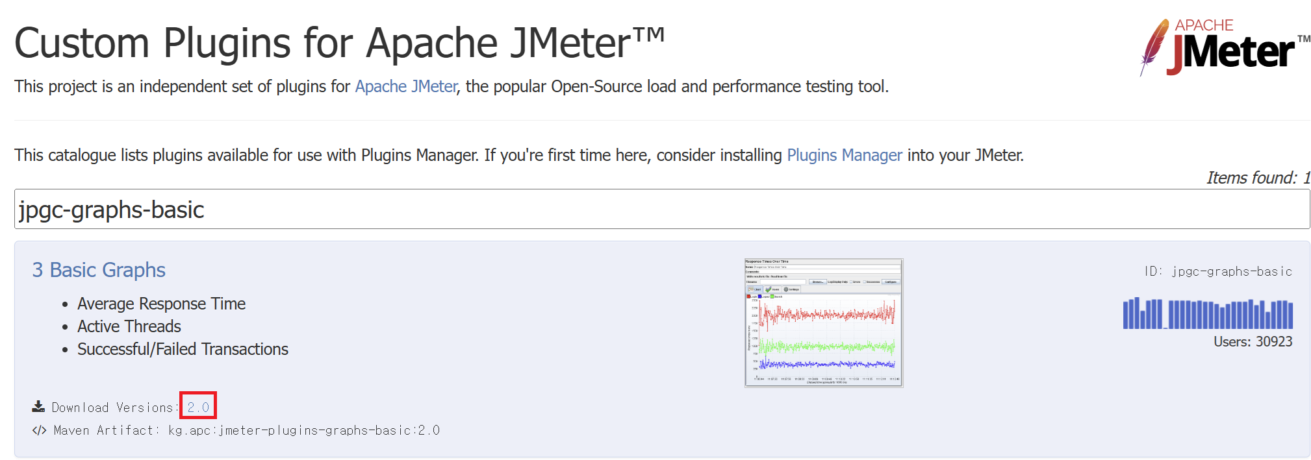Click the code icon beside Maven Artifact

pos(39,430)
